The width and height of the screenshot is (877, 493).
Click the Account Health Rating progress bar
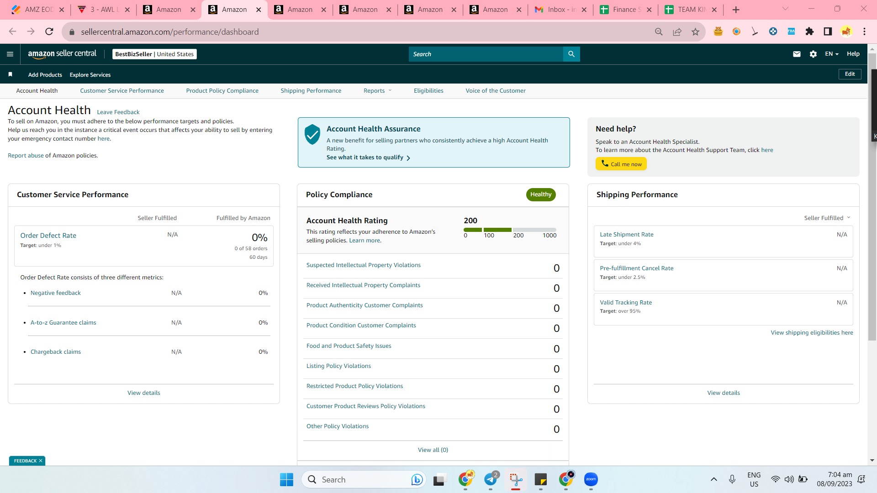coord(510,230)
